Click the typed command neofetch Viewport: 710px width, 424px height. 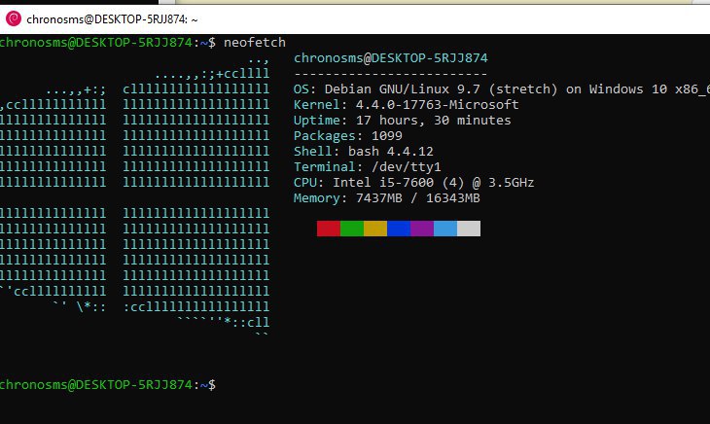pyautogui.click(x=255, y=43)
